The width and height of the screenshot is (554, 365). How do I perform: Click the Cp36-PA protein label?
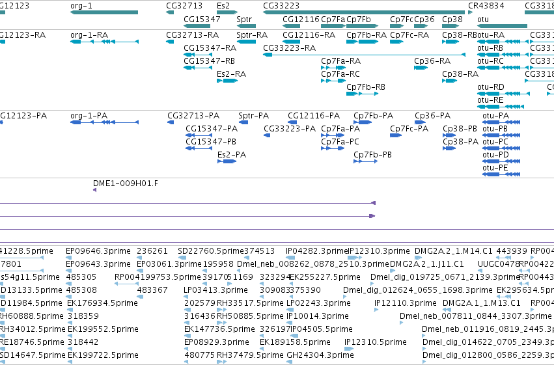pyautogui.click(x=433, y=116)
